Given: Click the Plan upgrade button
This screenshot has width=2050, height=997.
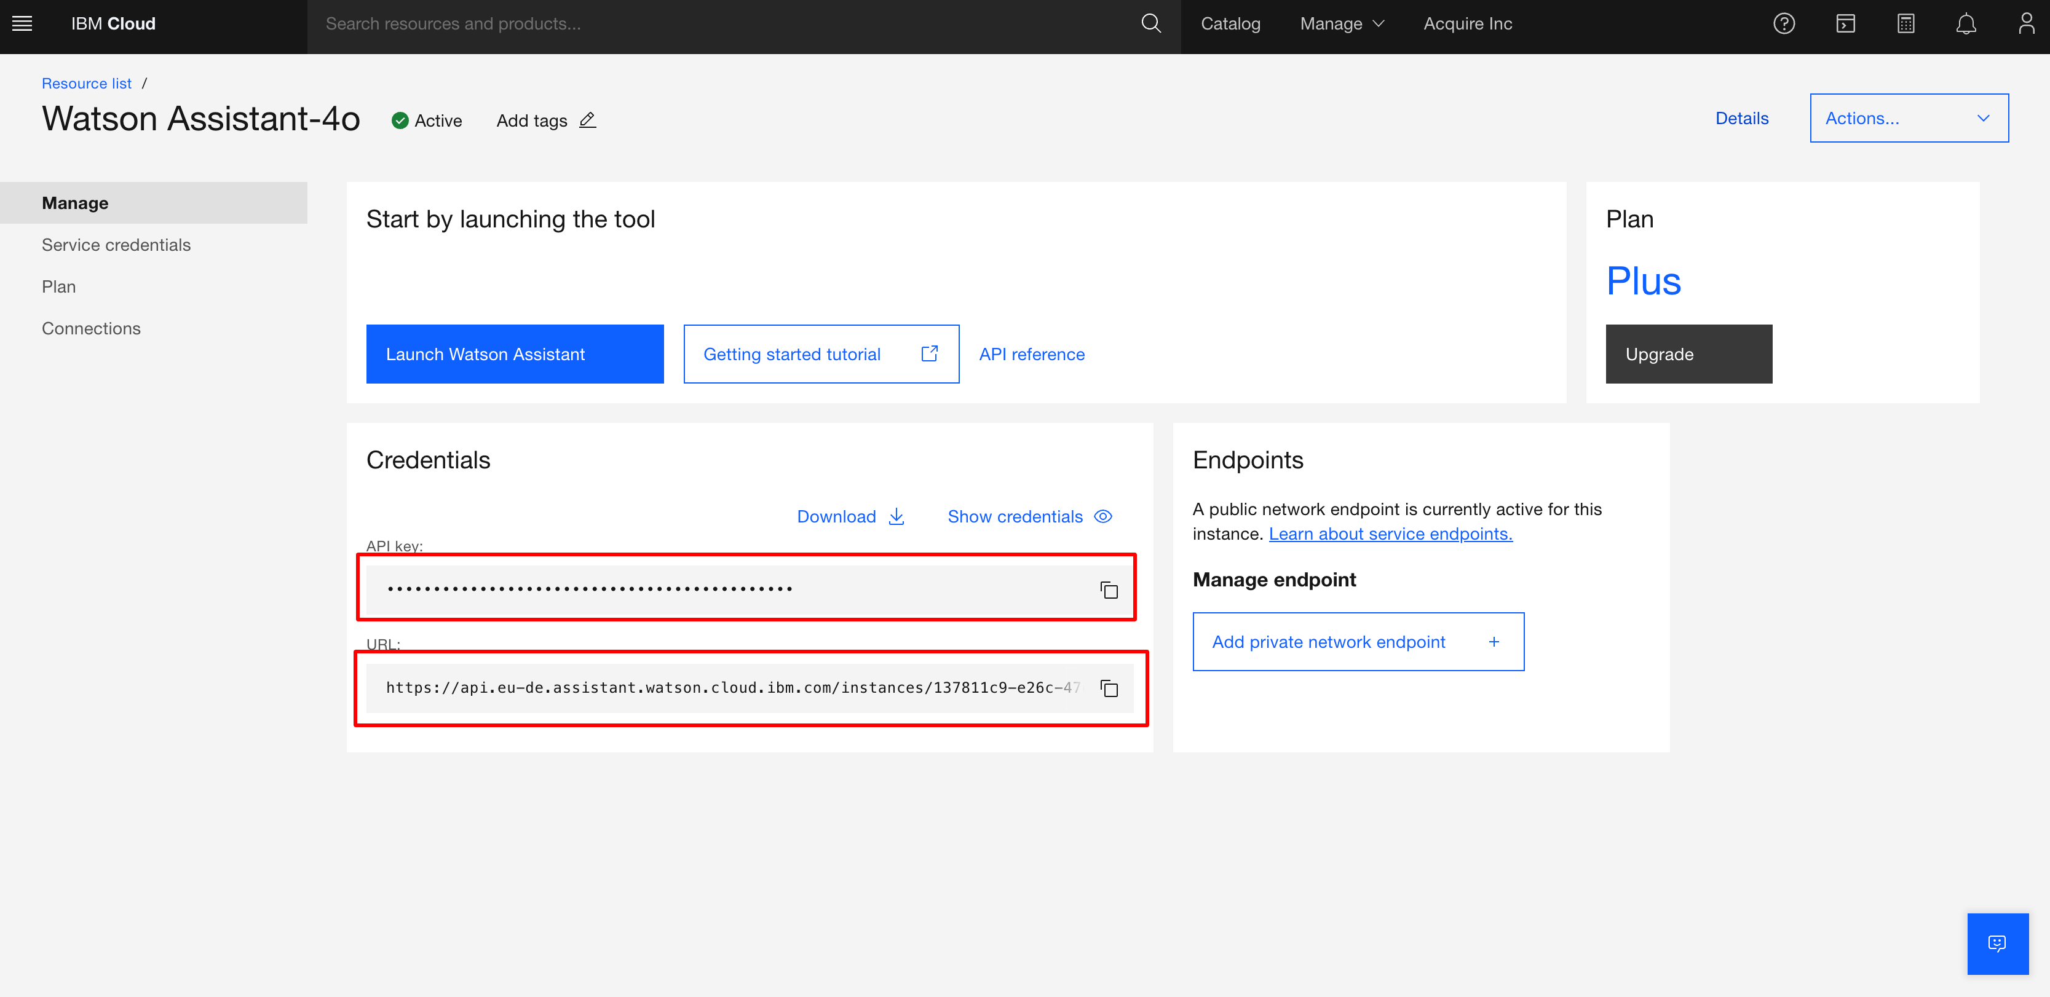Looking at the screenshot, I should click(x=1689, y=353).
